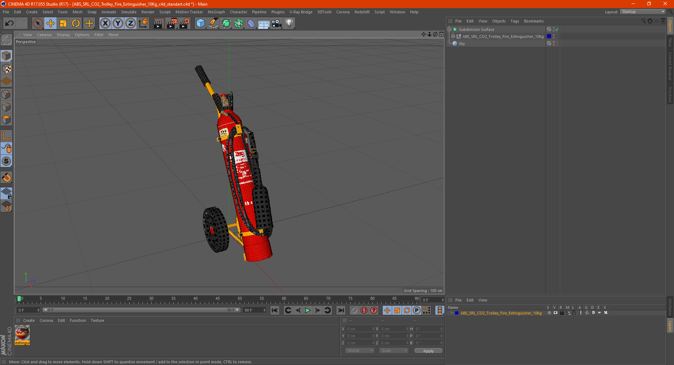The image size is (674, 365).
Task: Toggle layer View eye icon
Action: tap(555, 313)
